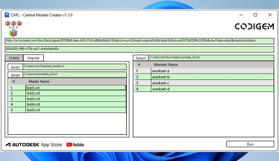
Task: Click the worksets_list.txt path field
Action: [211, 58]
